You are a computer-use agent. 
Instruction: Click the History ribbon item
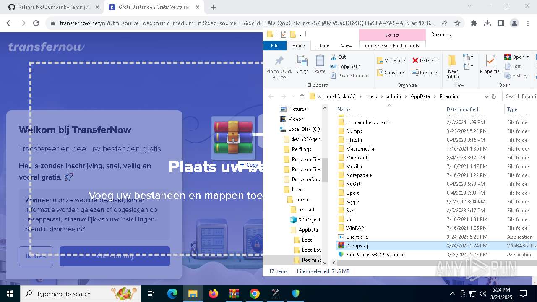516,75
